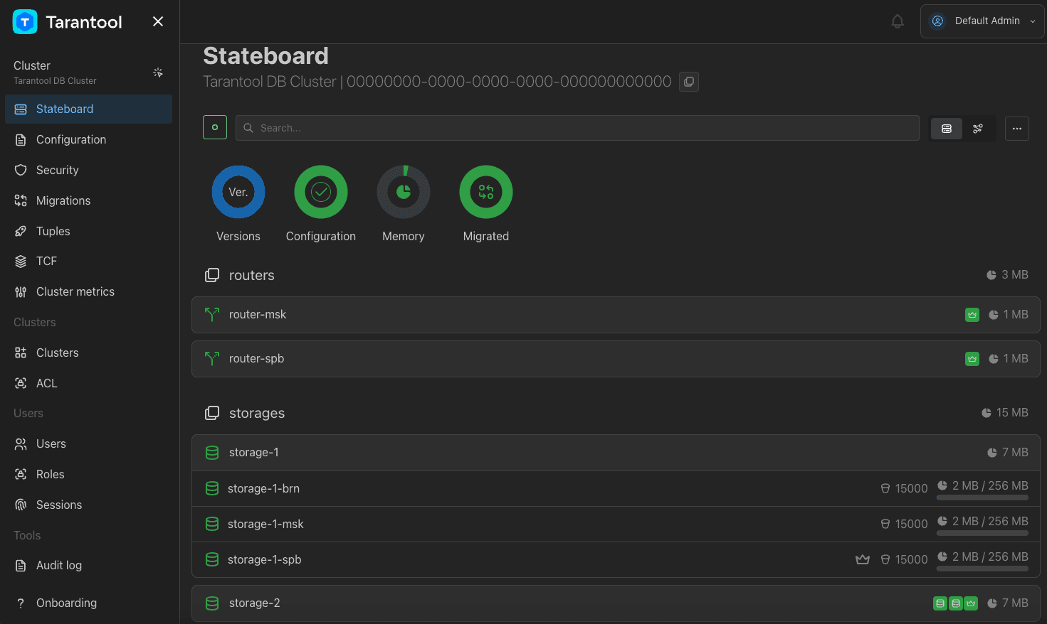Click the storage-1 database icon
Screen dimensions: 1047x624
[212, 453]
